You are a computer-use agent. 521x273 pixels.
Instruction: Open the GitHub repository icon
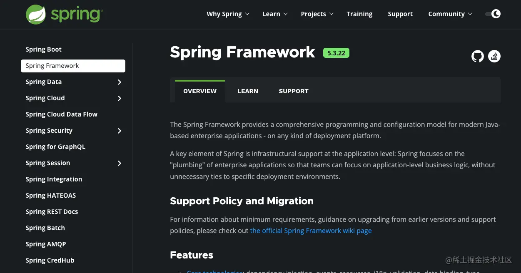[x=478, y=56]
